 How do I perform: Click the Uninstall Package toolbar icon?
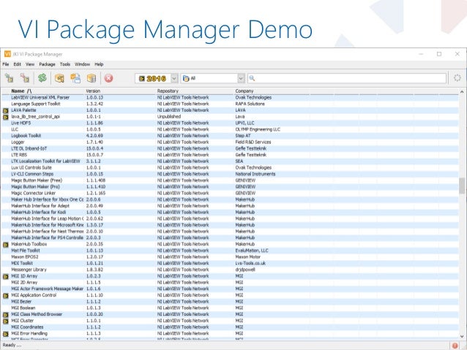tap(25, 78)
